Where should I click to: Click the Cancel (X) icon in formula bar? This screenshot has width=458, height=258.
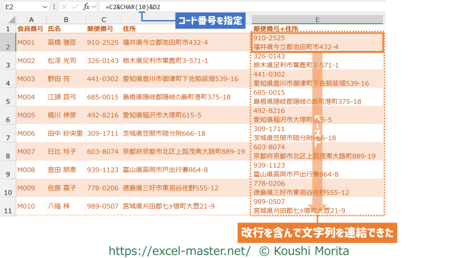pos(64,7)
